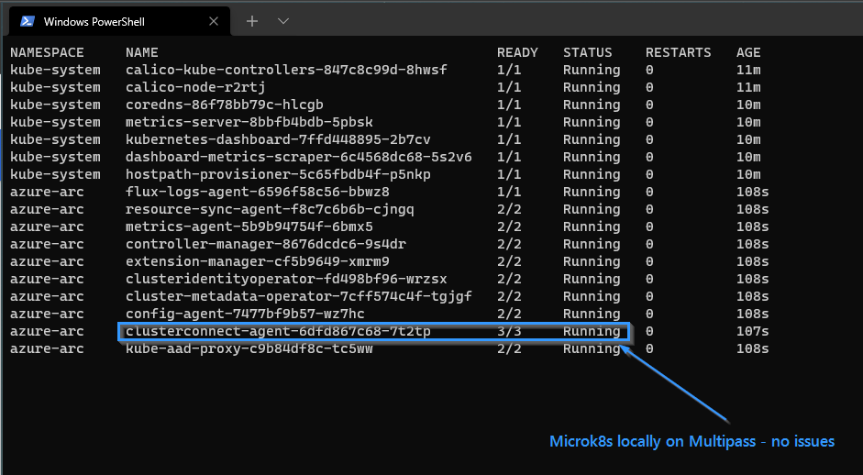Image resolution: width=863 pixels, height=475 pixels.
Task: Click the NAMESPACE column header
Action: point(47,53)
